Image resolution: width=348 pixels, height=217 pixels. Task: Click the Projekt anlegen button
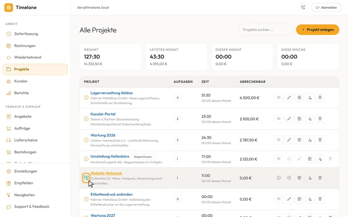click(x=318, y=30)
